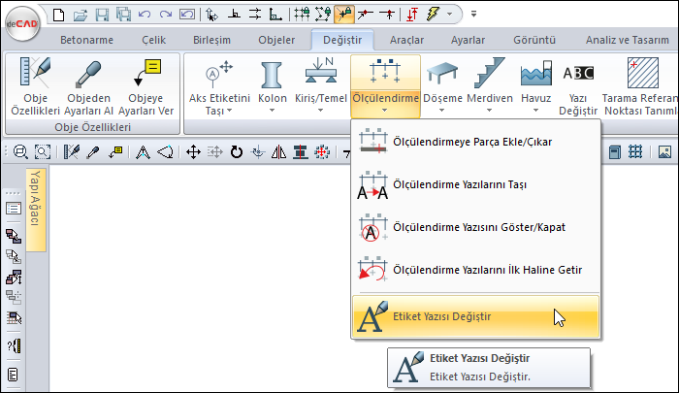Click the Yazı Değiştir ABC icon
The width and height of the screenshot is (679, 393).
tap(579, 85)
